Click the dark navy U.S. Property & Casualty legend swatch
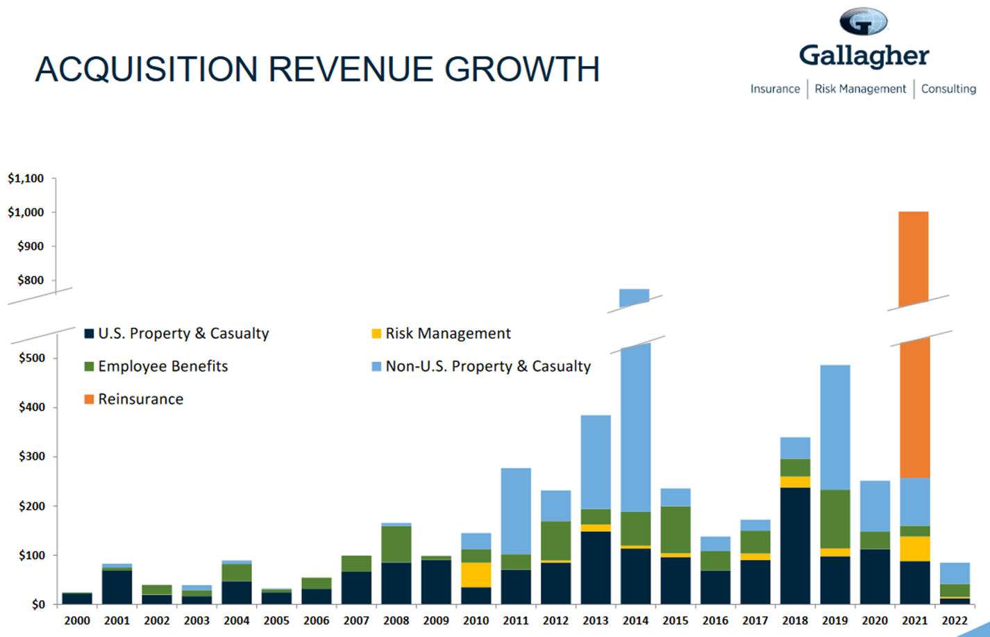This screenshot has height=637, width=990. pyautogui.click(x=89, y=334)
